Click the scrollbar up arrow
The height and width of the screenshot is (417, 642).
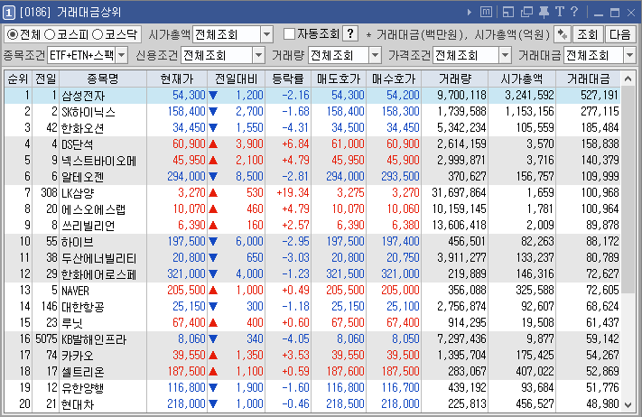628,79
